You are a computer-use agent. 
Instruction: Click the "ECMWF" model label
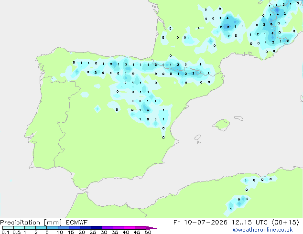pyautogui.click(x=77, y=223)
